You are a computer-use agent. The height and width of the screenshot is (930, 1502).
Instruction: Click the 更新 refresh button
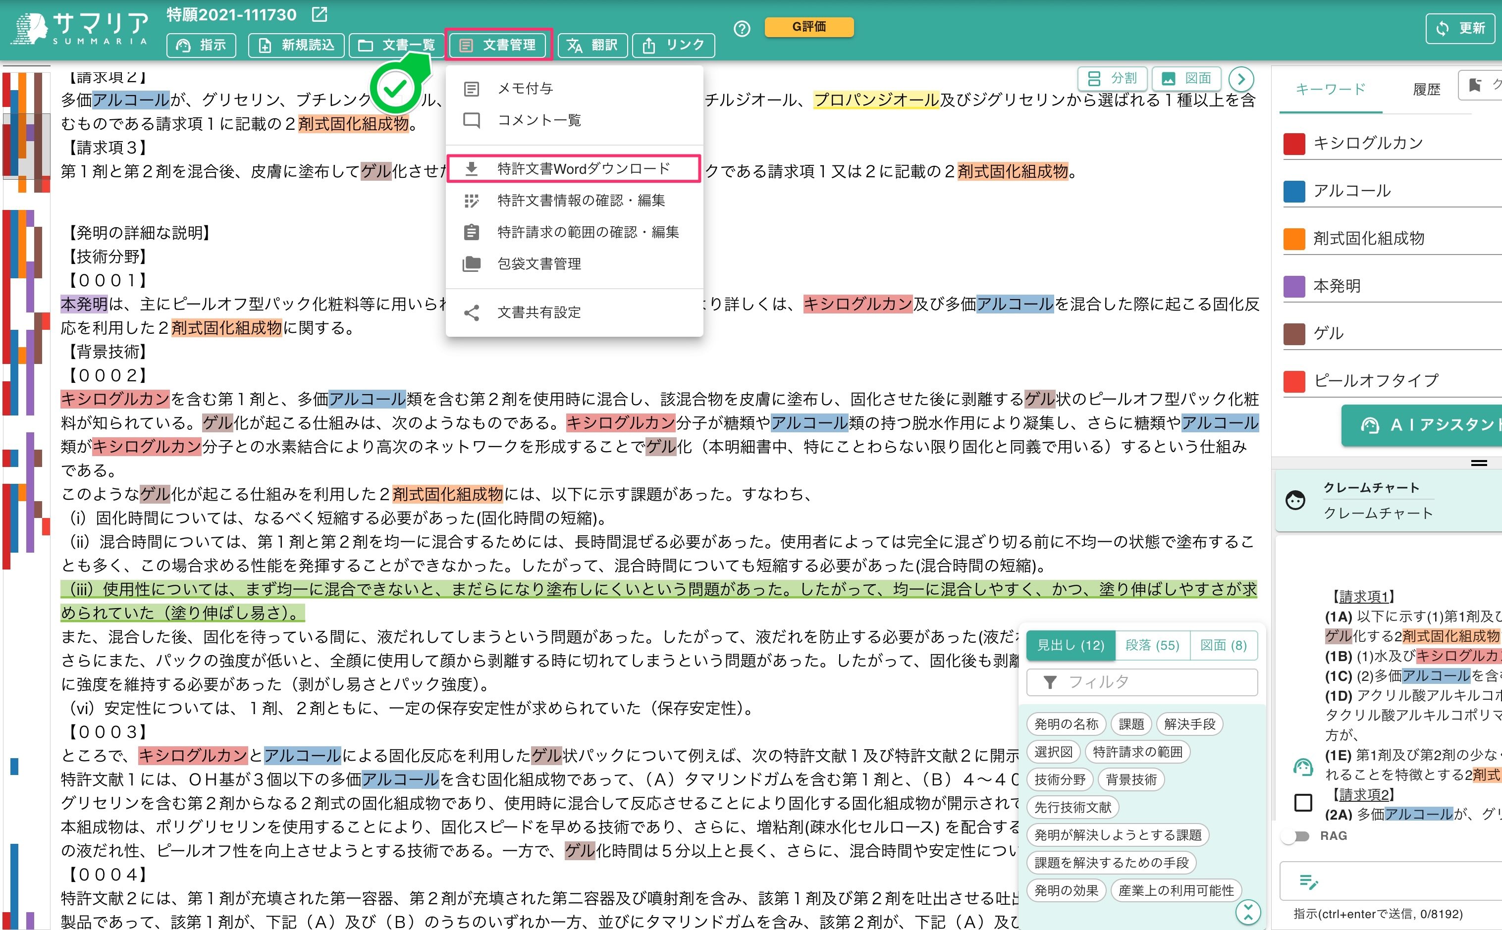coord(1461,28)
